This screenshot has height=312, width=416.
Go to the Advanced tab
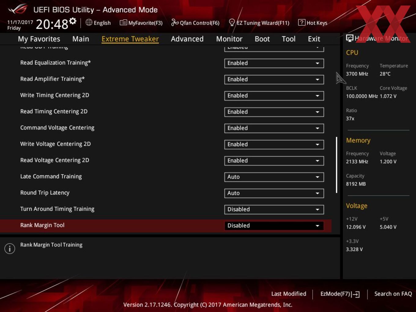pyautogui.click(x=187, y=39)
